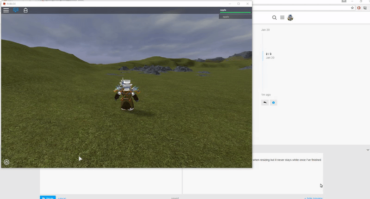Jump to 1m ago at timeline bottom
370x199 pixels.
(266, 95)
